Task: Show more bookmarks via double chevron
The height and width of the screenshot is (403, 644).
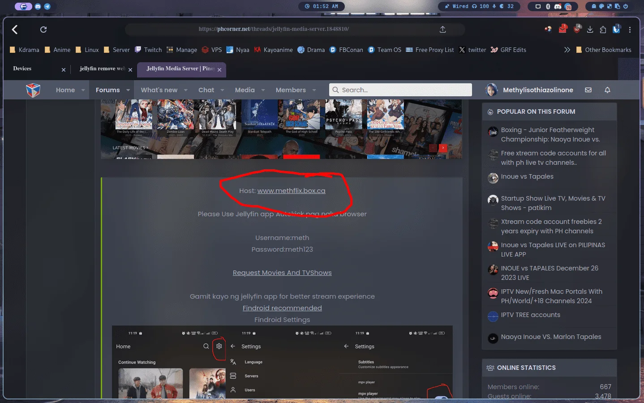Action: pyautogui.click(x=567, y=50)
